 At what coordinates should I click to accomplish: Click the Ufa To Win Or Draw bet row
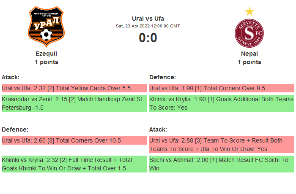click(x=222, y=145)
